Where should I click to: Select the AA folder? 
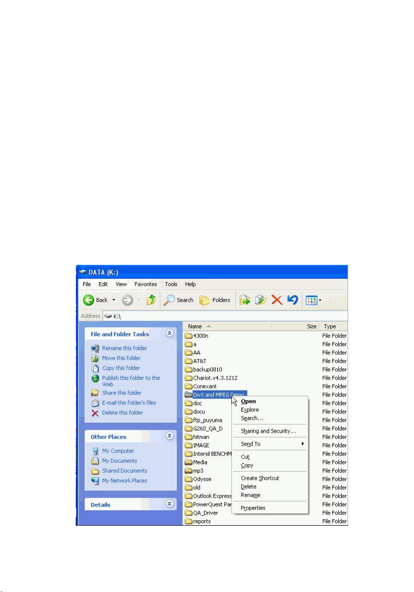193,352
